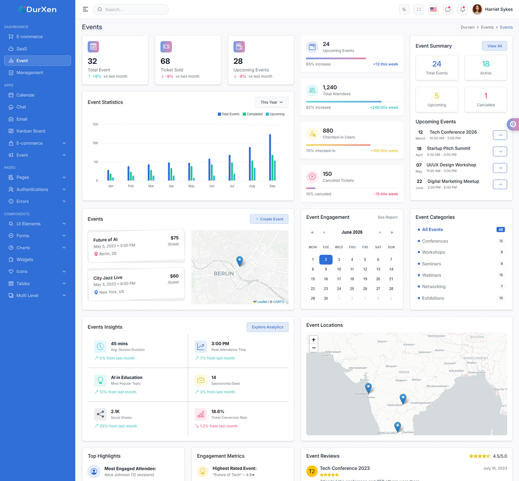
Task: Toggle the hamburger sidebar menu icon
Action: coord(85,9)
